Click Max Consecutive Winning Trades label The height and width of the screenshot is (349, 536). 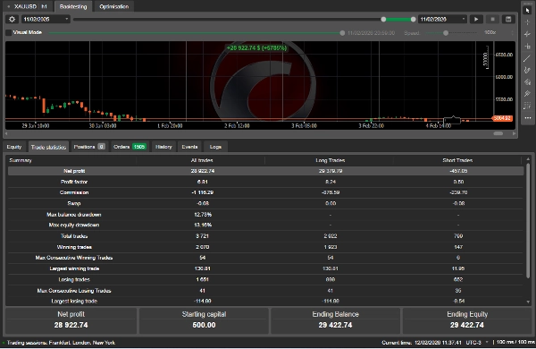[x=74, y=258]
